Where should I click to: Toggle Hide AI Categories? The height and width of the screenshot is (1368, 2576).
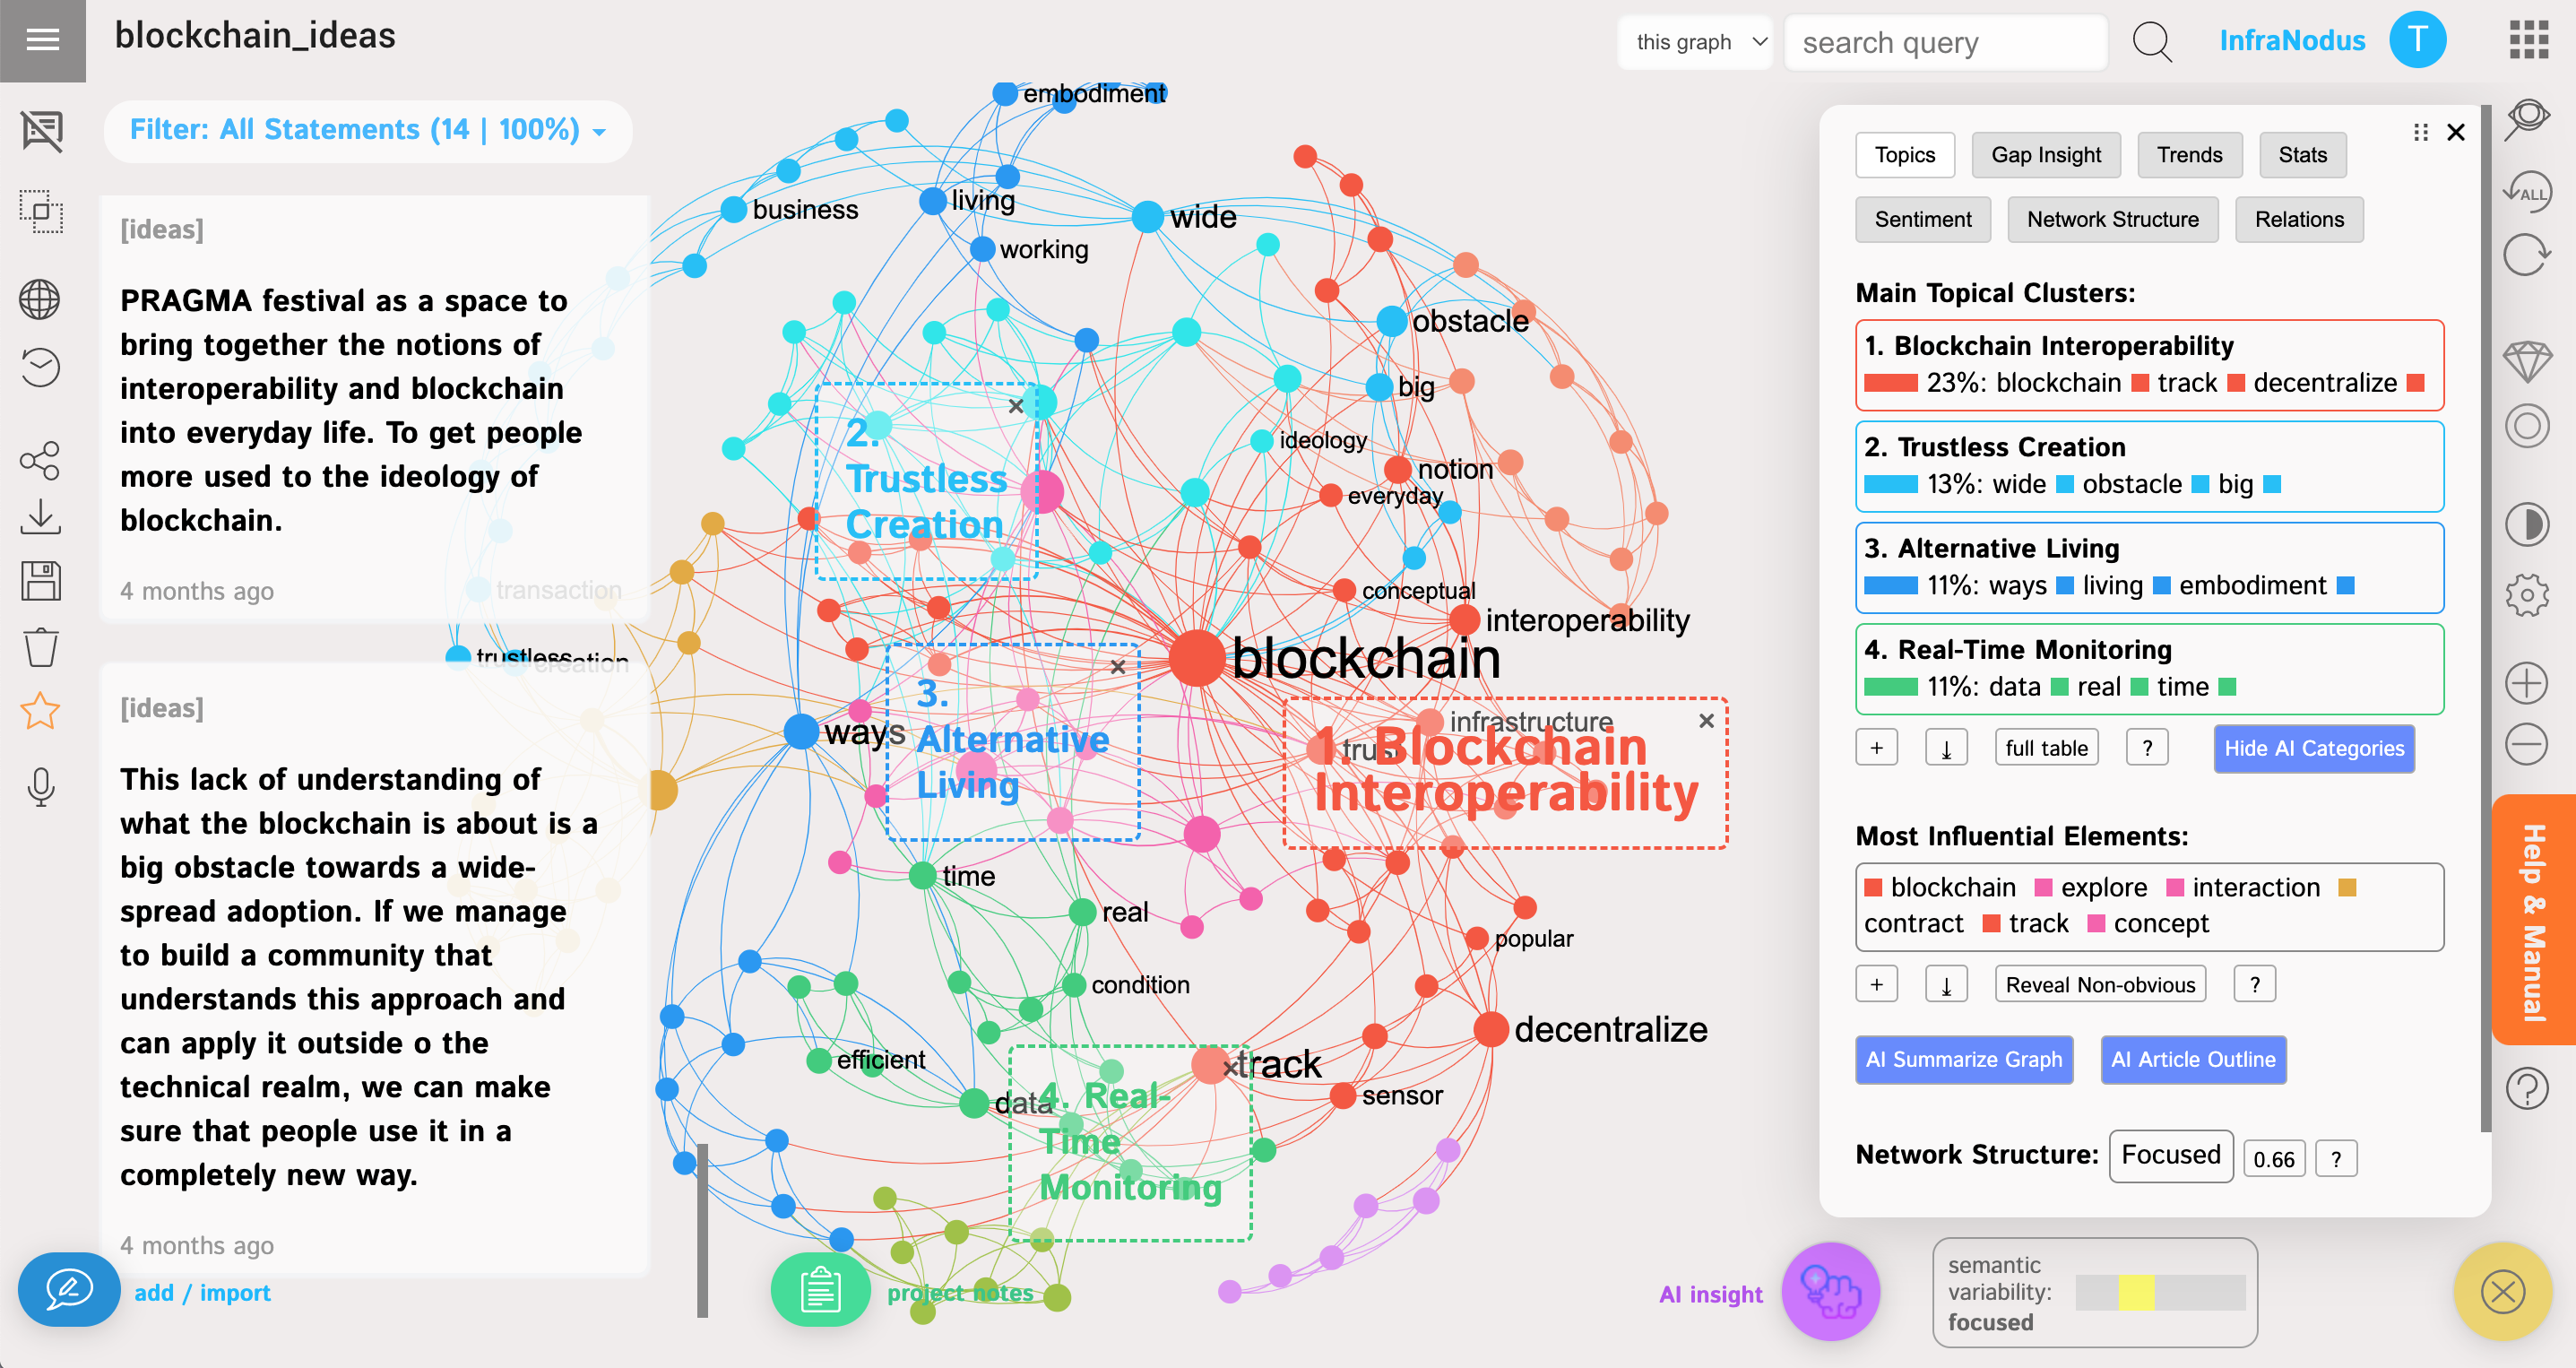(x=2313, y=748)
